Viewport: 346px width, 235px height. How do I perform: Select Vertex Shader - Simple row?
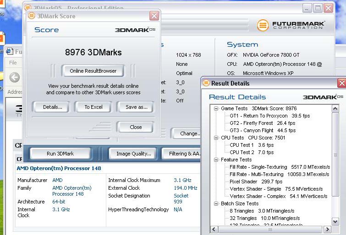[276, 189]
